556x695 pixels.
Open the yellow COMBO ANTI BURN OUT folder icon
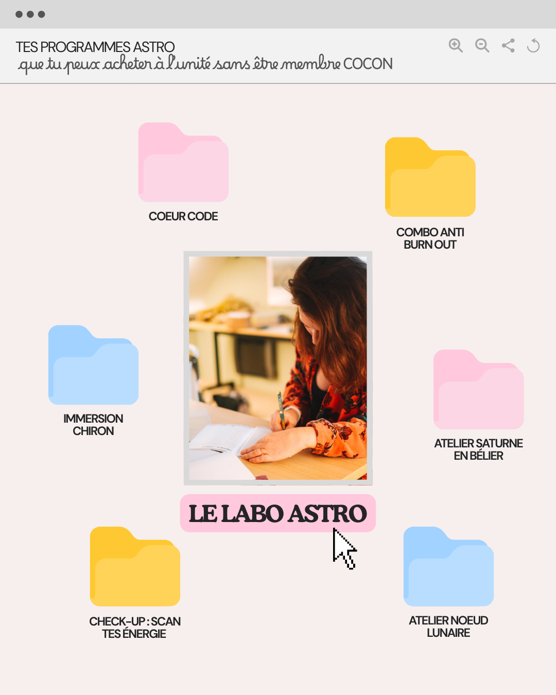pos(430,178)
